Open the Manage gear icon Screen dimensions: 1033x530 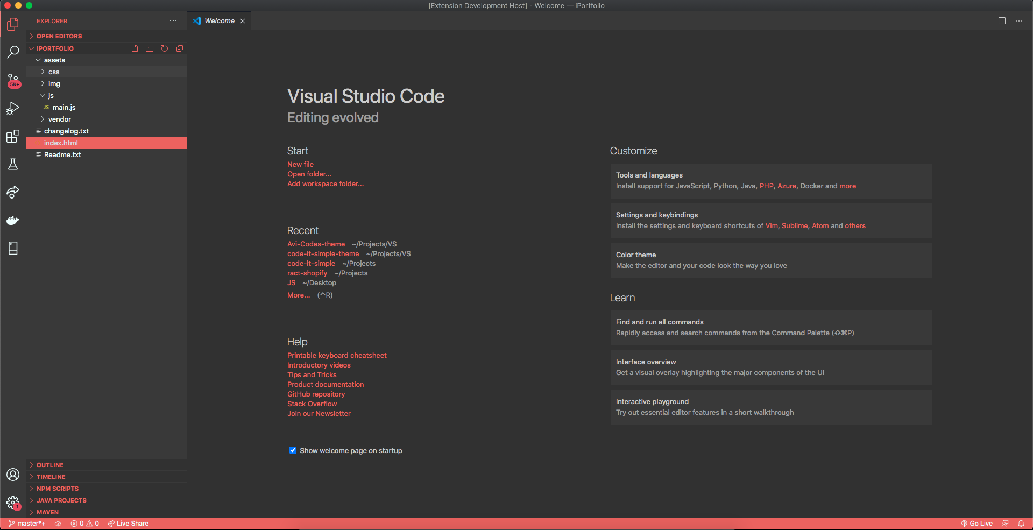tap(13, 503)
